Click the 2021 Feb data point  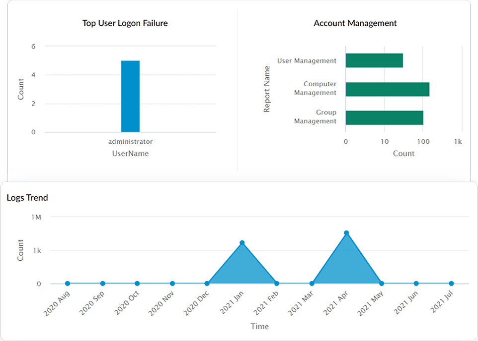(x=276, y=283)
